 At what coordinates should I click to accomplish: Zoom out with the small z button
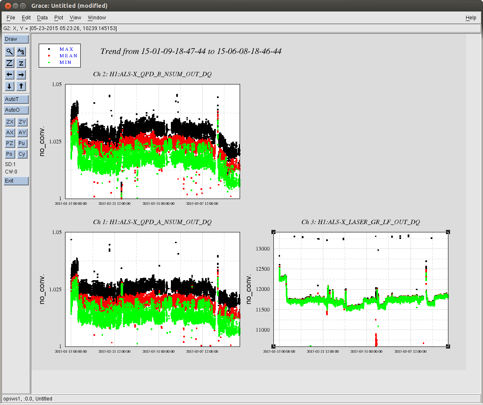coord(21,63)
